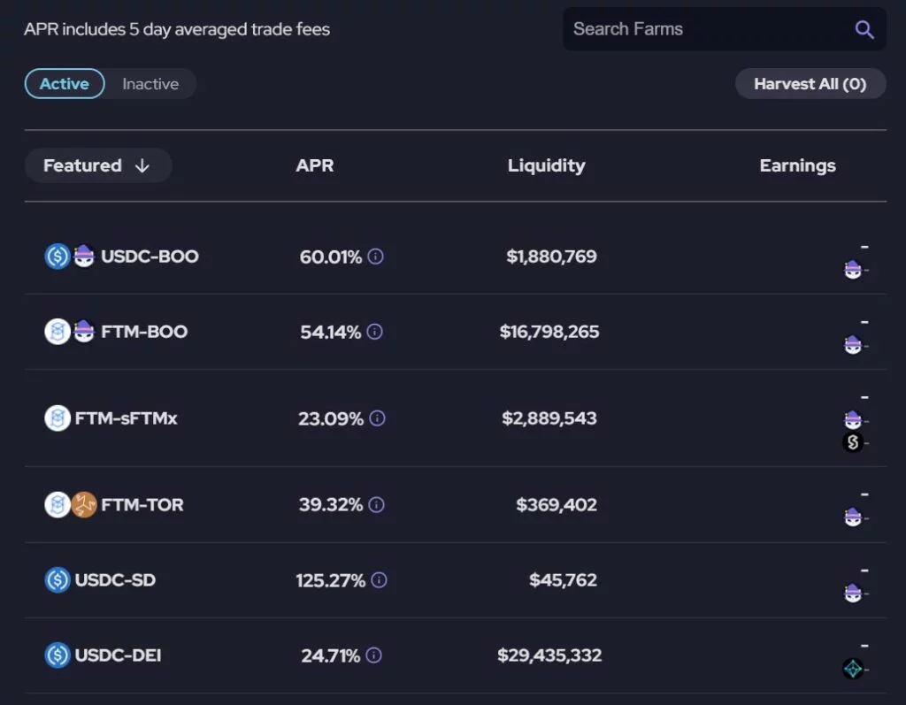Sort farms by the Liquidity column header
906x705 pixels.
[546, 165]
